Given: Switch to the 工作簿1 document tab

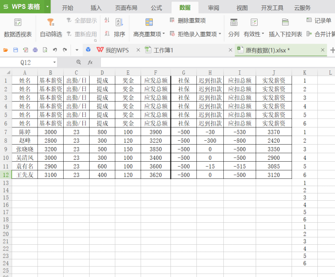Looking at the screenshot, I should tap(163, 50).
